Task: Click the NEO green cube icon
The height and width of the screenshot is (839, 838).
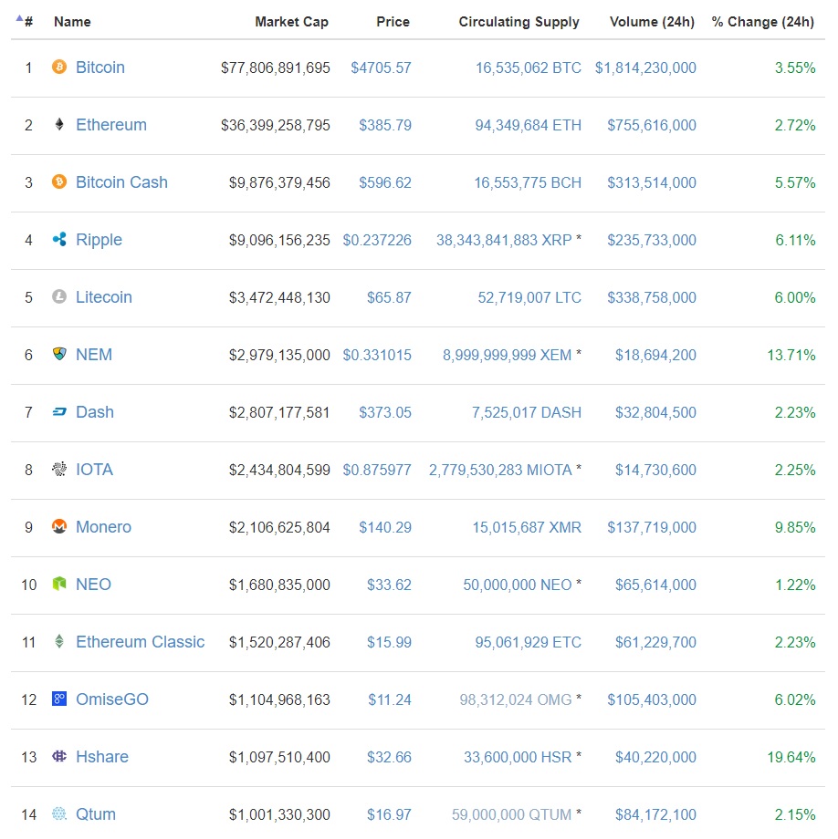Action: (x=59, y=584)
